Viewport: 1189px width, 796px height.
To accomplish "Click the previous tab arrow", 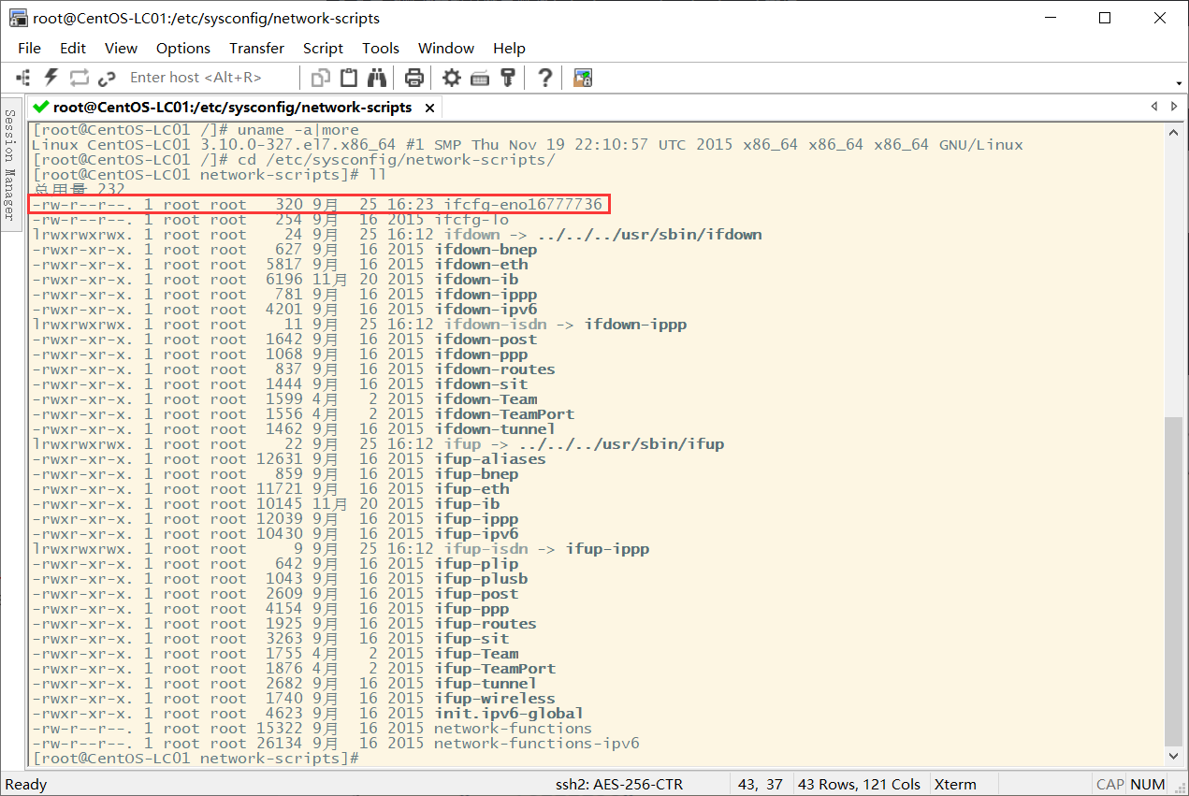I will (1153, 108).
